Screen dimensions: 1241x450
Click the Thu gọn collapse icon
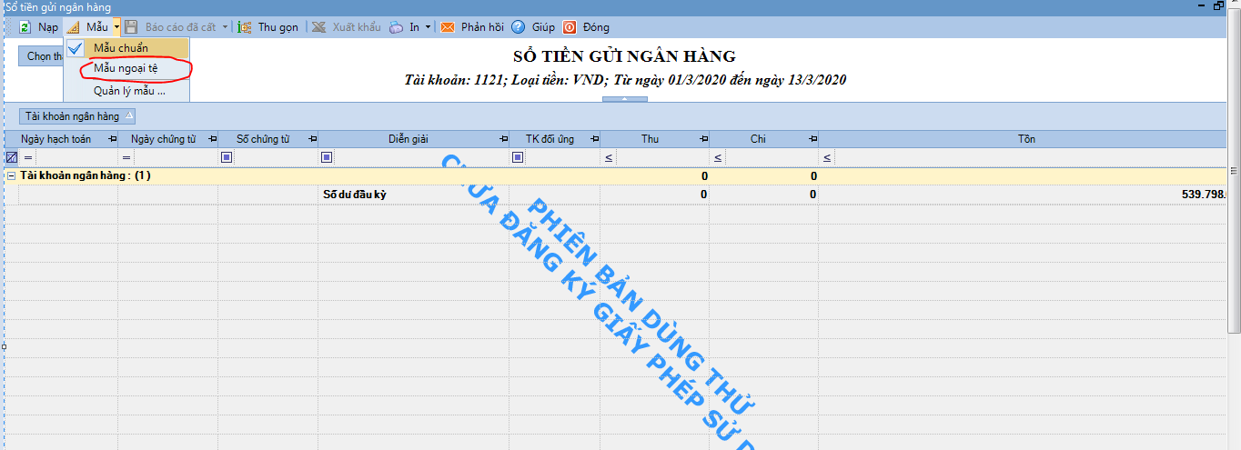tap(245, 27)
